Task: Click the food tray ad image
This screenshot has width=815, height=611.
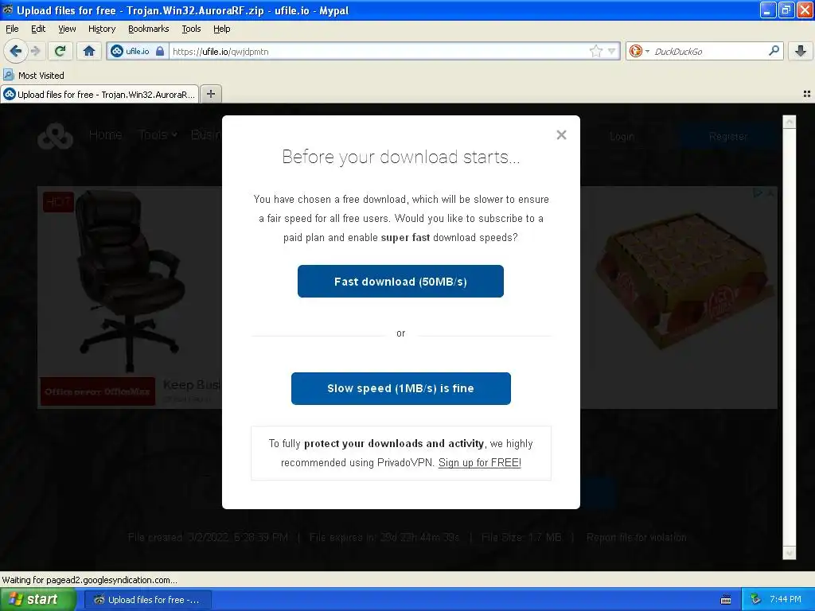Action: 684,279
